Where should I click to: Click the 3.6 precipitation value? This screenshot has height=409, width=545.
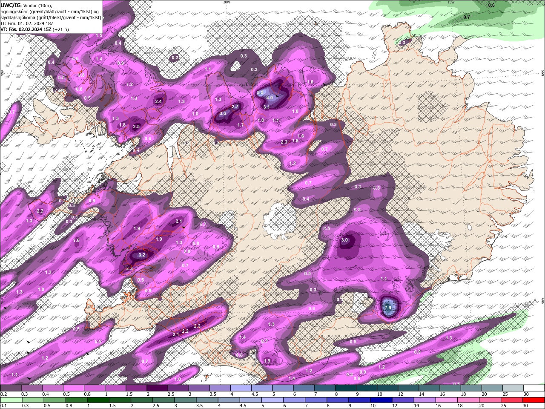[223, 114]
